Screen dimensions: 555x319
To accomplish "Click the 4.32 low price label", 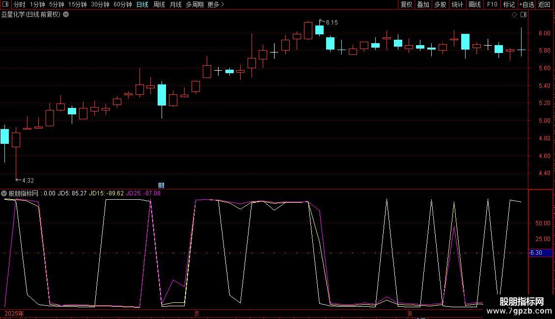I will 28,181.
